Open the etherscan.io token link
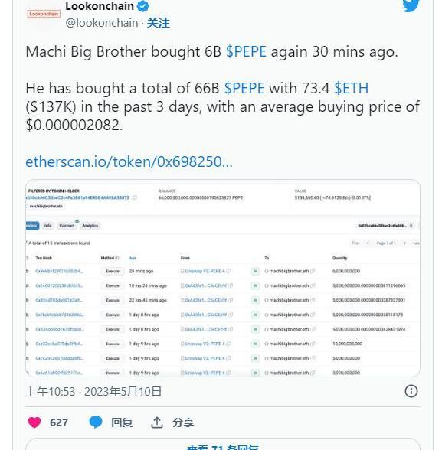 click(x=129, y=161)
